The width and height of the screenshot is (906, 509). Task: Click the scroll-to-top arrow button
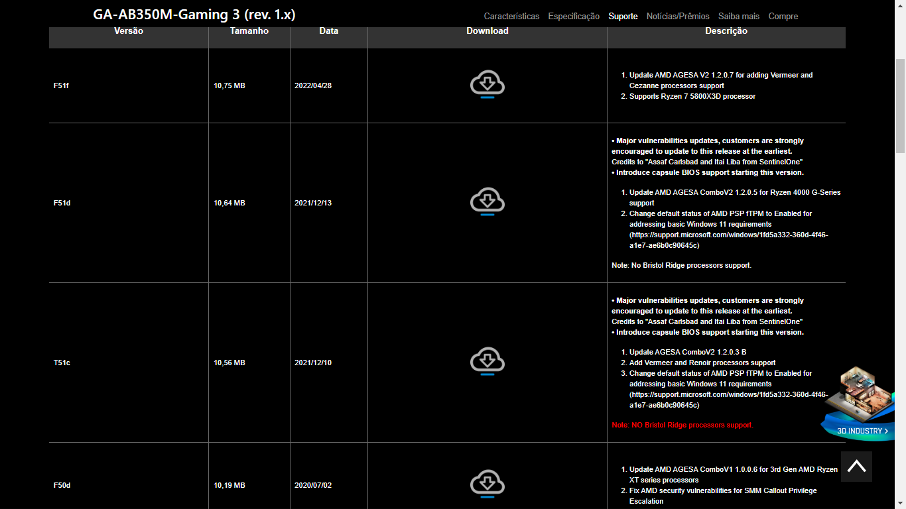856,467
